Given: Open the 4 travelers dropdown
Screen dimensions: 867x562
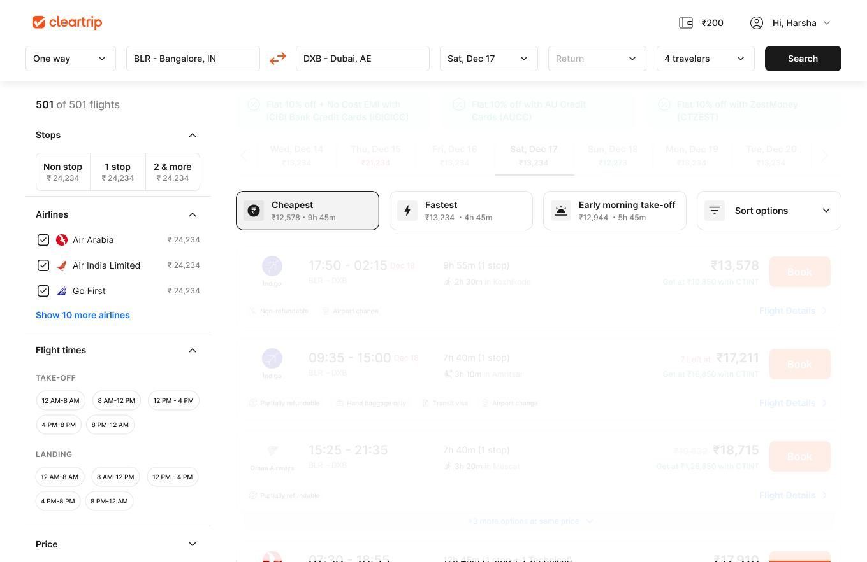Looking at the screenshot, I should [706, 59].
